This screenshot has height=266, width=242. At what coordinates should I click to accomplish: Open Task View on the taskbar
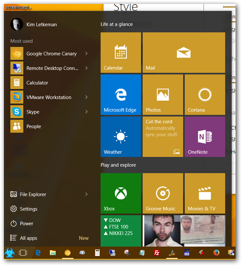(x=23, y=253)
